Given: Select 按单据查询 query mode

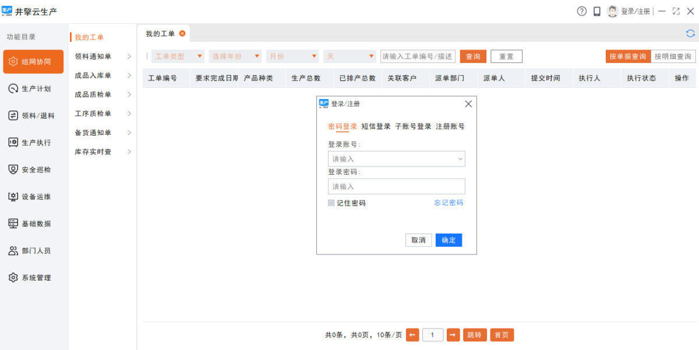Looking at the screenshot, I should click(628, 56).
